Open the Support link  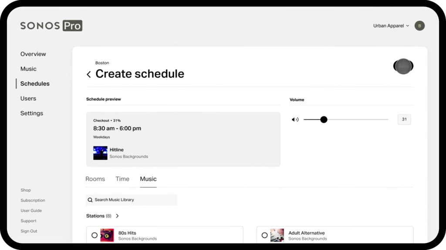pyautogui.click(x=28, y=221)
